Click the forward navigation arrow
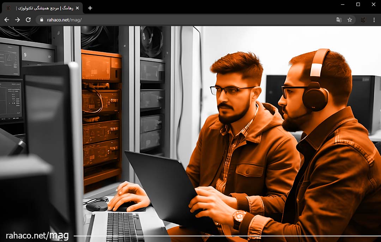 coord(17,20)
